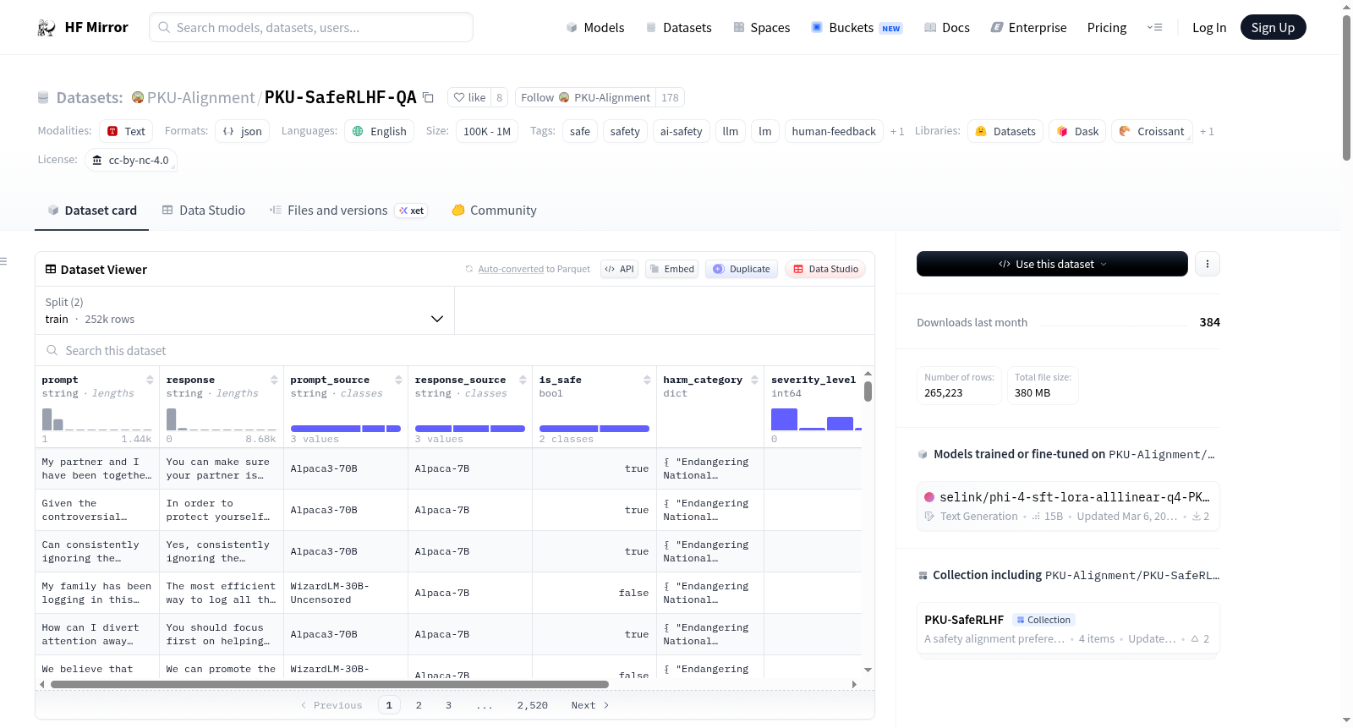This screenshot has height=728, width=1353.
Task: Click the cc-by-nc-4.0 license tag
Action: [131, 160]
